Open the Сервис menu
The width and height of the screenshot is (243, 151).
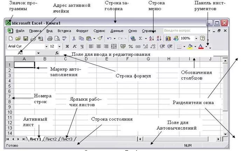coord(99,31)
